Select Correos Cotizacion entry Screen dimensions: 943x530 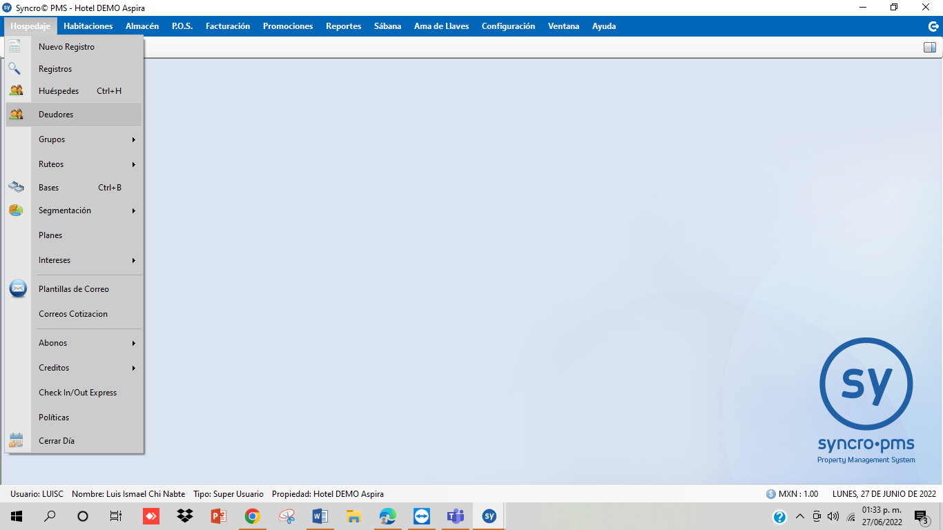[74, 314]
